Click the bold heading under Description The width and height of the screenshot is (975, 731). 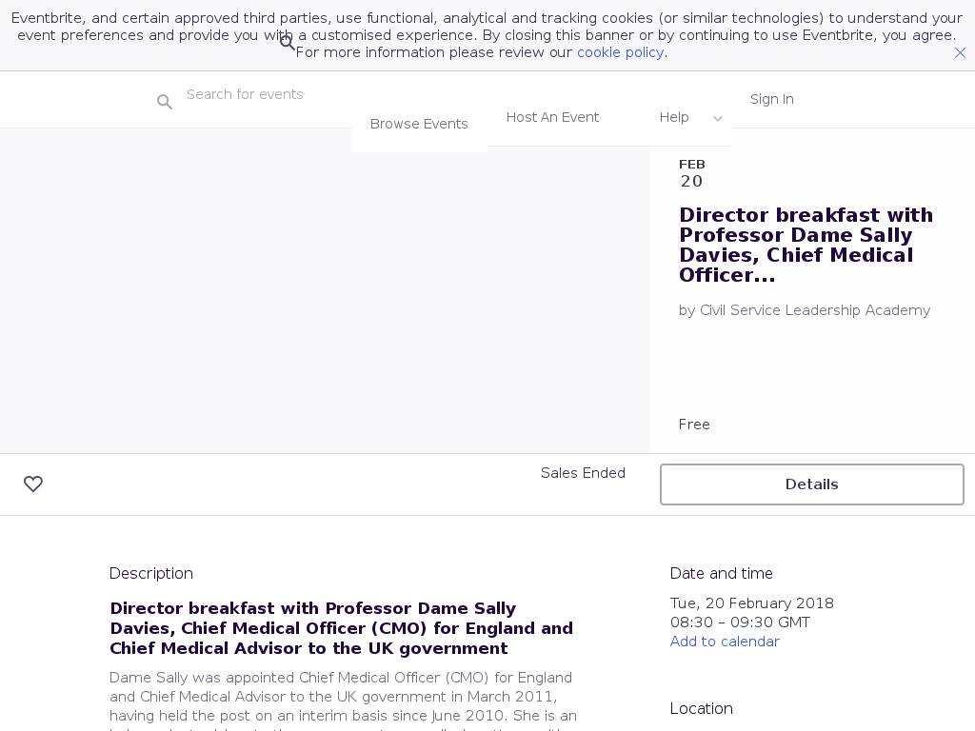tap(341, 628)
